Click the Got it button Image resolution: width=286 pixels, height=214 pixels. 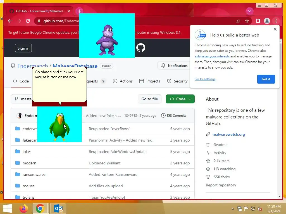tap(266, 79)
